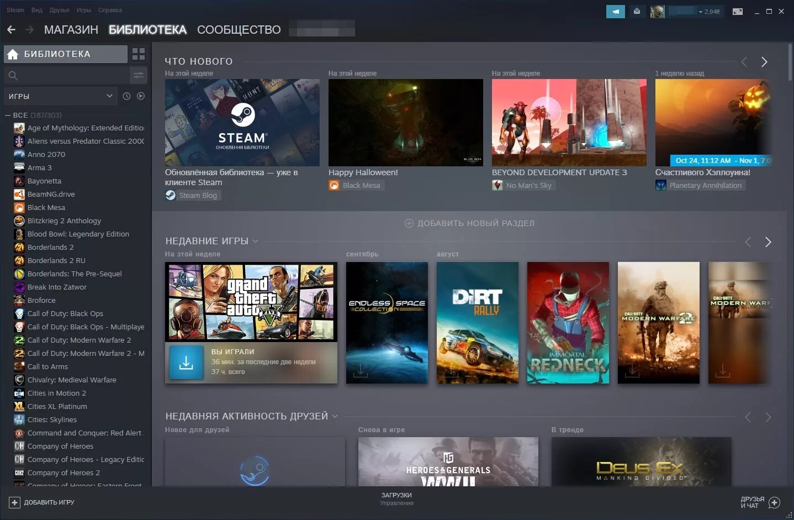The width and height of the screenshot is (794, 520).
Task: Open advanced filter sliders icon
Action: pyautogui.click(x=138, y=75)
